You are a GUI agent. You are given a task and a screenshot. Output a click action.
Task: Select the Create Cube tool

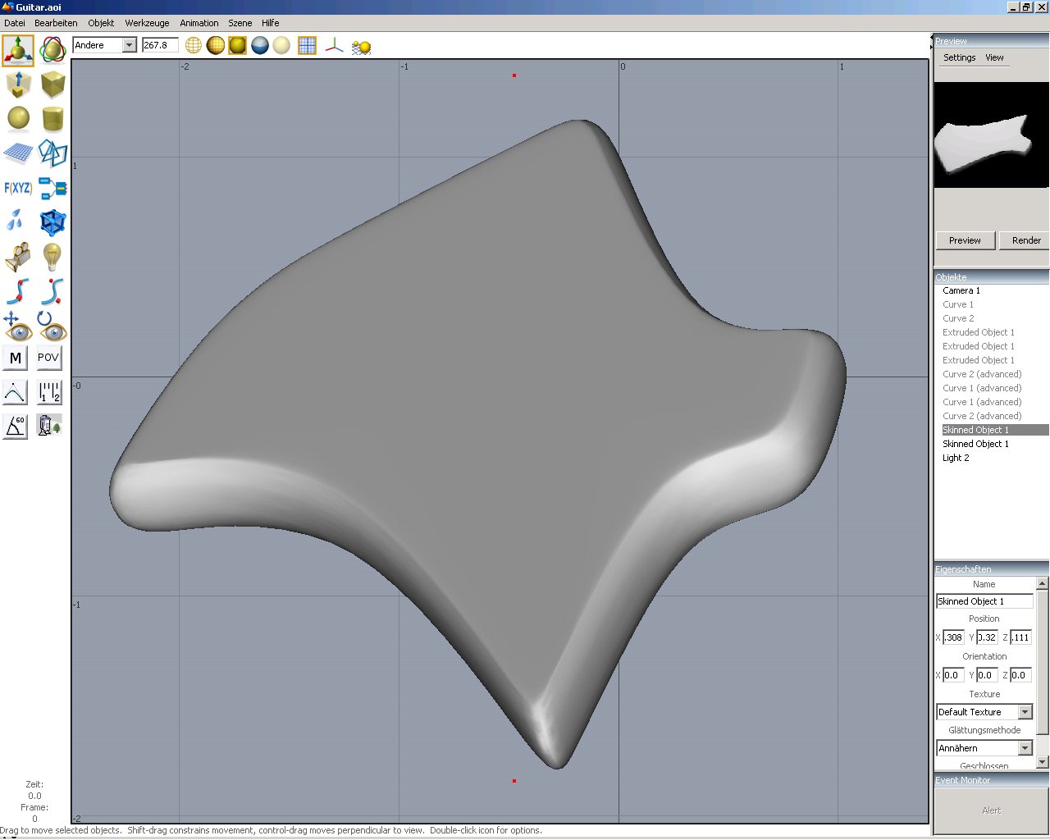pos(52,84)
